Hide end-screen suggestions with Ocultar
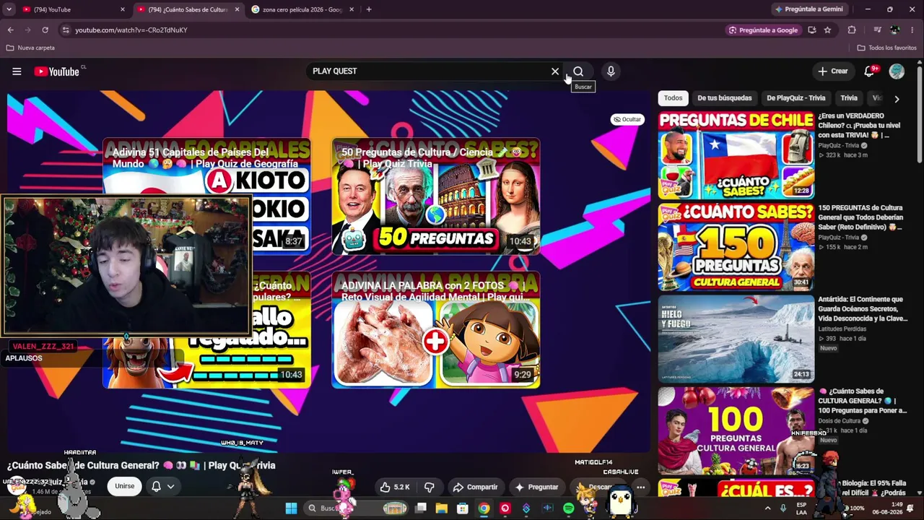924x520 pixels. pyautogui.click(x=627, y=119)
